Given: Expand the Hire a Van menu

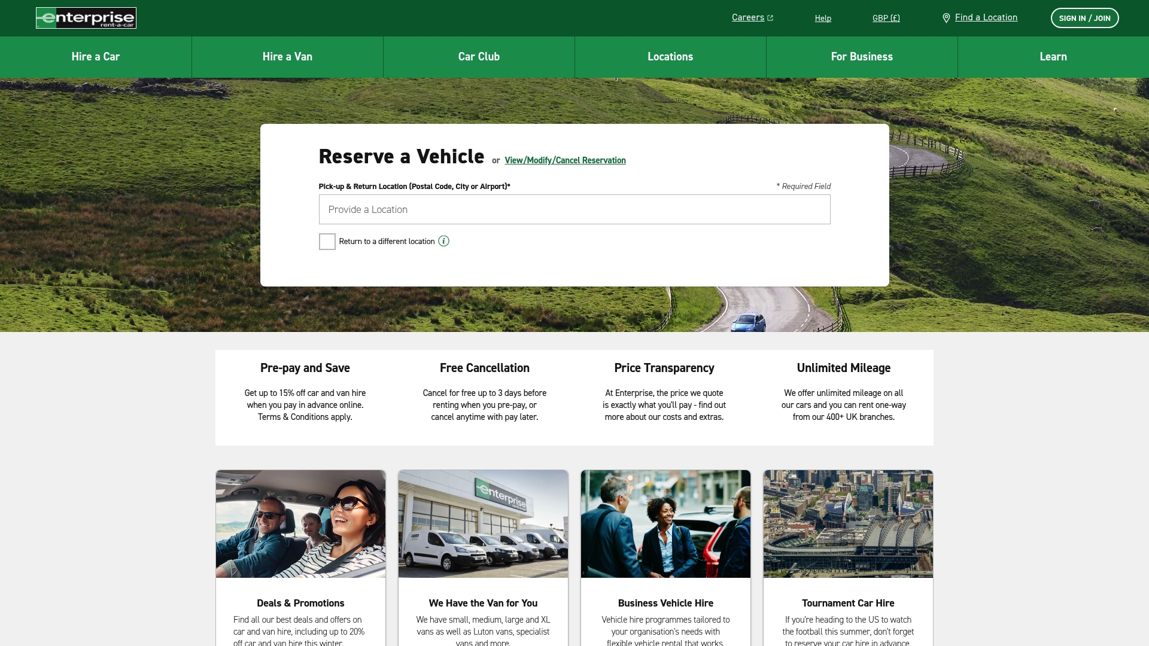Looking at the screenshot, I should (287, 57).
